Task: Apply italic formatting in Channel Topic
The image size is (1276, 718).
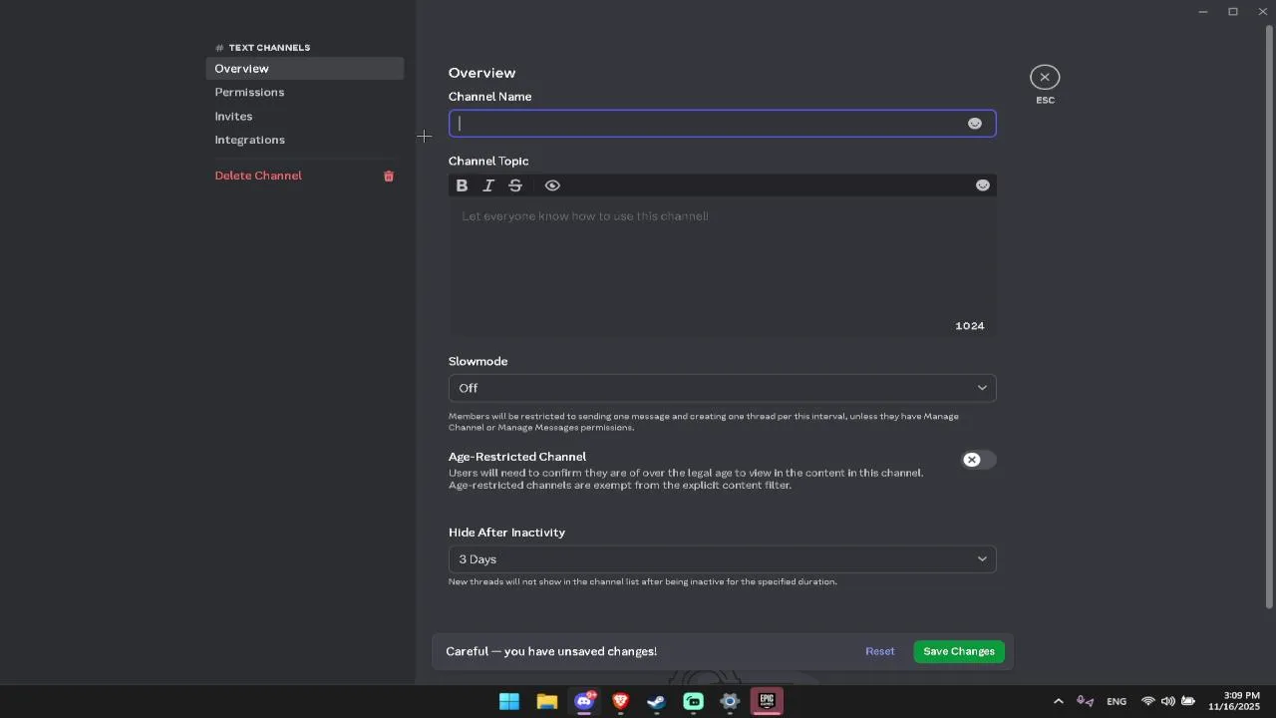Action: point(488,185)
